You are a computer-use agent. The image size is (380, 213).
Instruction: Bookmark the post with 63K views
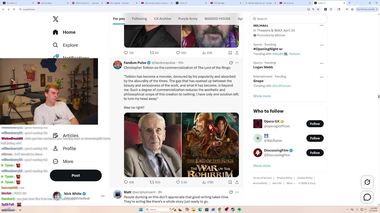tap(230, 53)
